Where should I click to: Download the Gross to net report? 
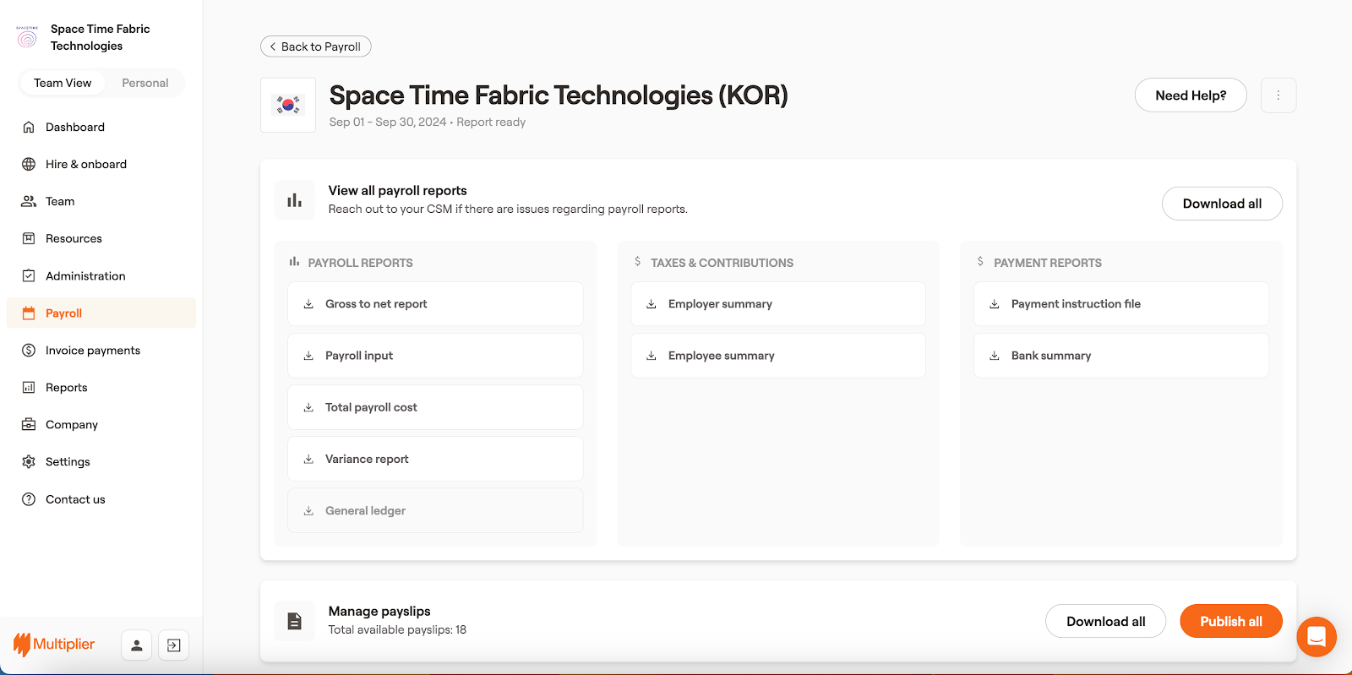point(435,304)
